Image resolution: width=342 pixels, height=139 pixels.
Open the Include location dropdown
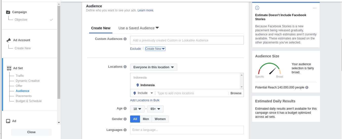point(143,93)
